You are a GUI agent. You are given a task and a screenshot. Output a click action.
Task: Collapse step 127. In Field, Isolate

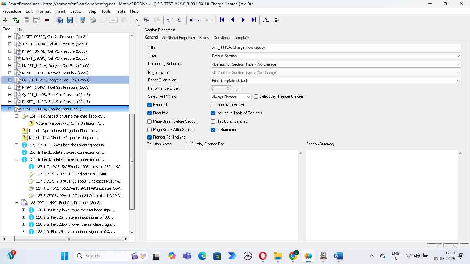[x=17, y=159]
